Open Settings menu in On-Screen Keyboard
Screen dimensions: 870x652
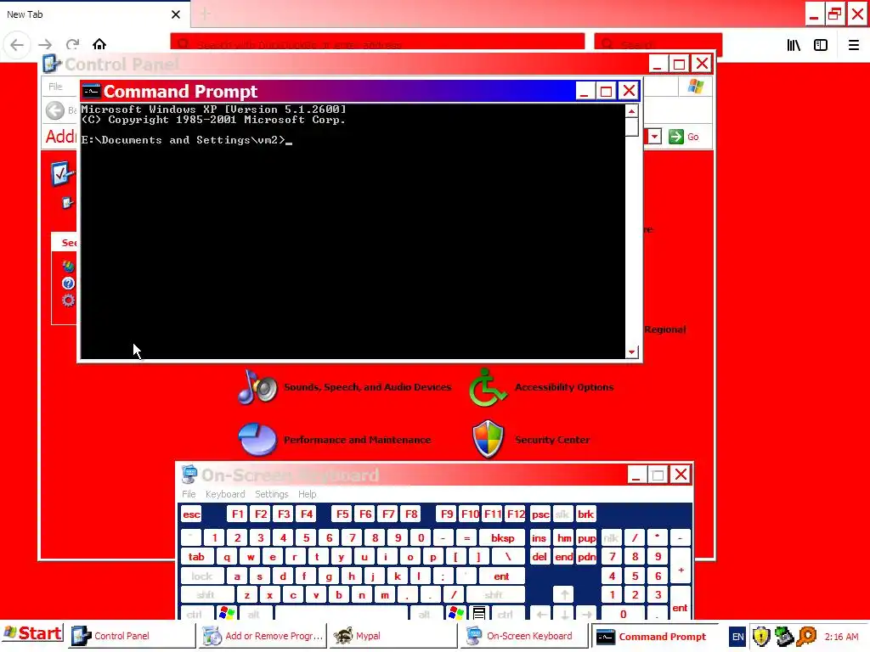271,494
